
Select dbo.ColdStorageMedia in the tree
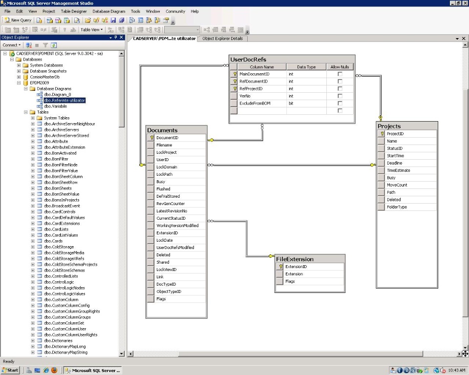coord(64,253)
